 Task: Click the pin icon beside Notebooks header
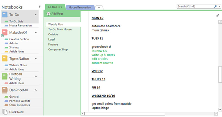40,7
